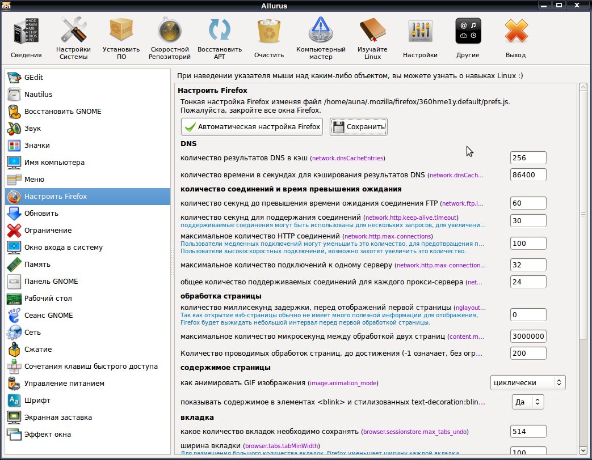Click the image.animation_mode preference link
The width and height of the screenshot is (592, 460).
[343, 383]
